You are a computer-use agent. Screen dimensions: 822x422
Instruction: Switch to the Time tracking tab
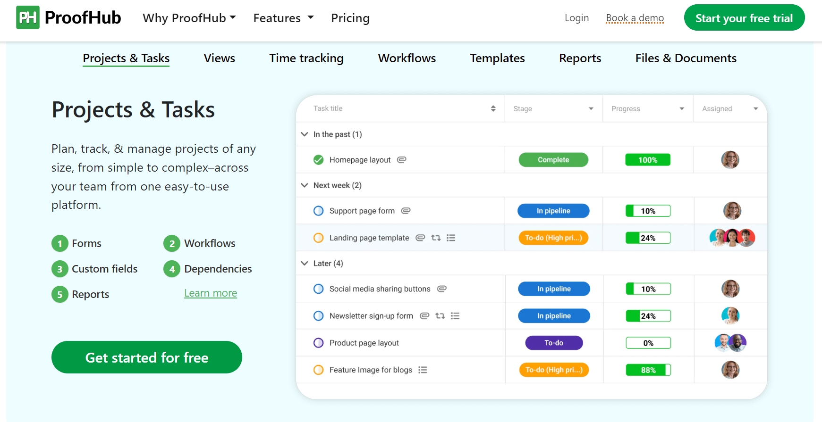306,58
